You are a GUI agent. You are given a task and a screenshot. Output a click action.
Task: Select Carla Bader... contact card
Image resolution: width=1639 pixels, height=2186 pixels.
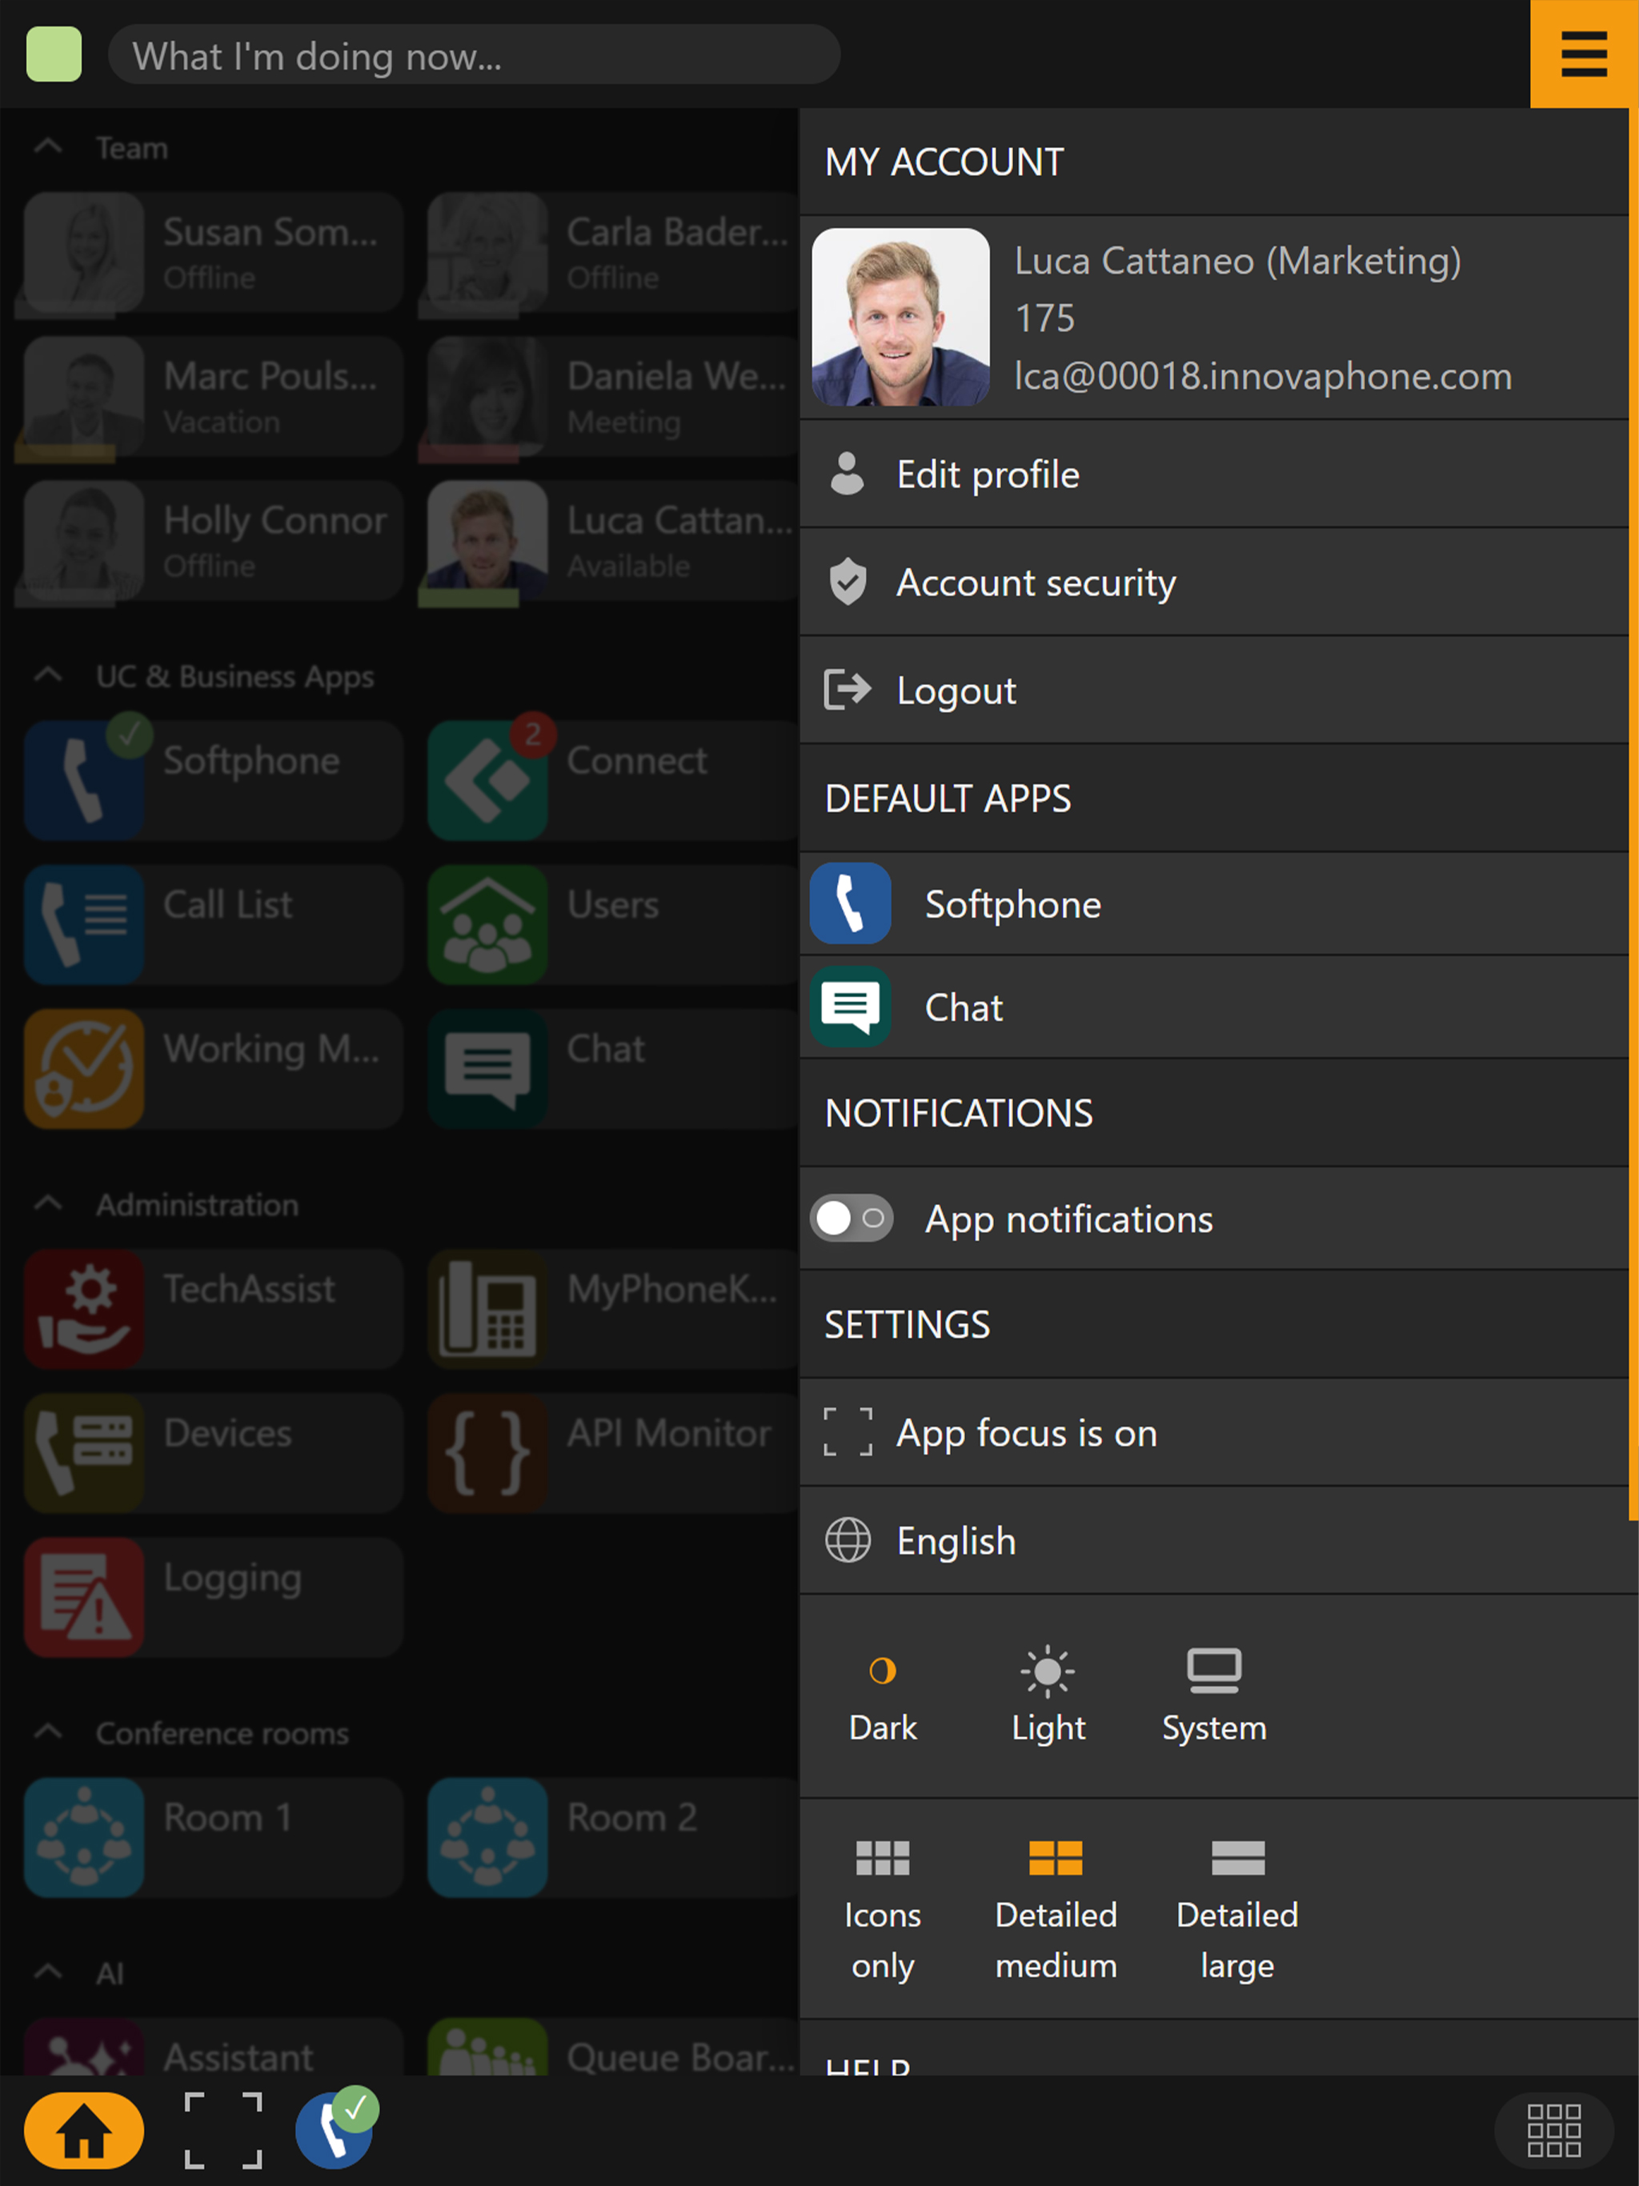613,253
